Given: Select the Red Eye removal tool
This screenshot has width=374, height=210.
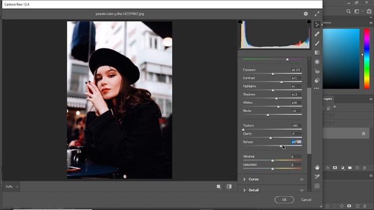Looking at the screenshot, I should [x=317, y=71].
